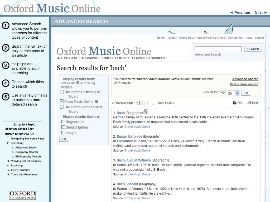
Task: Go to results page 2
Action: [x=142, y=103]
